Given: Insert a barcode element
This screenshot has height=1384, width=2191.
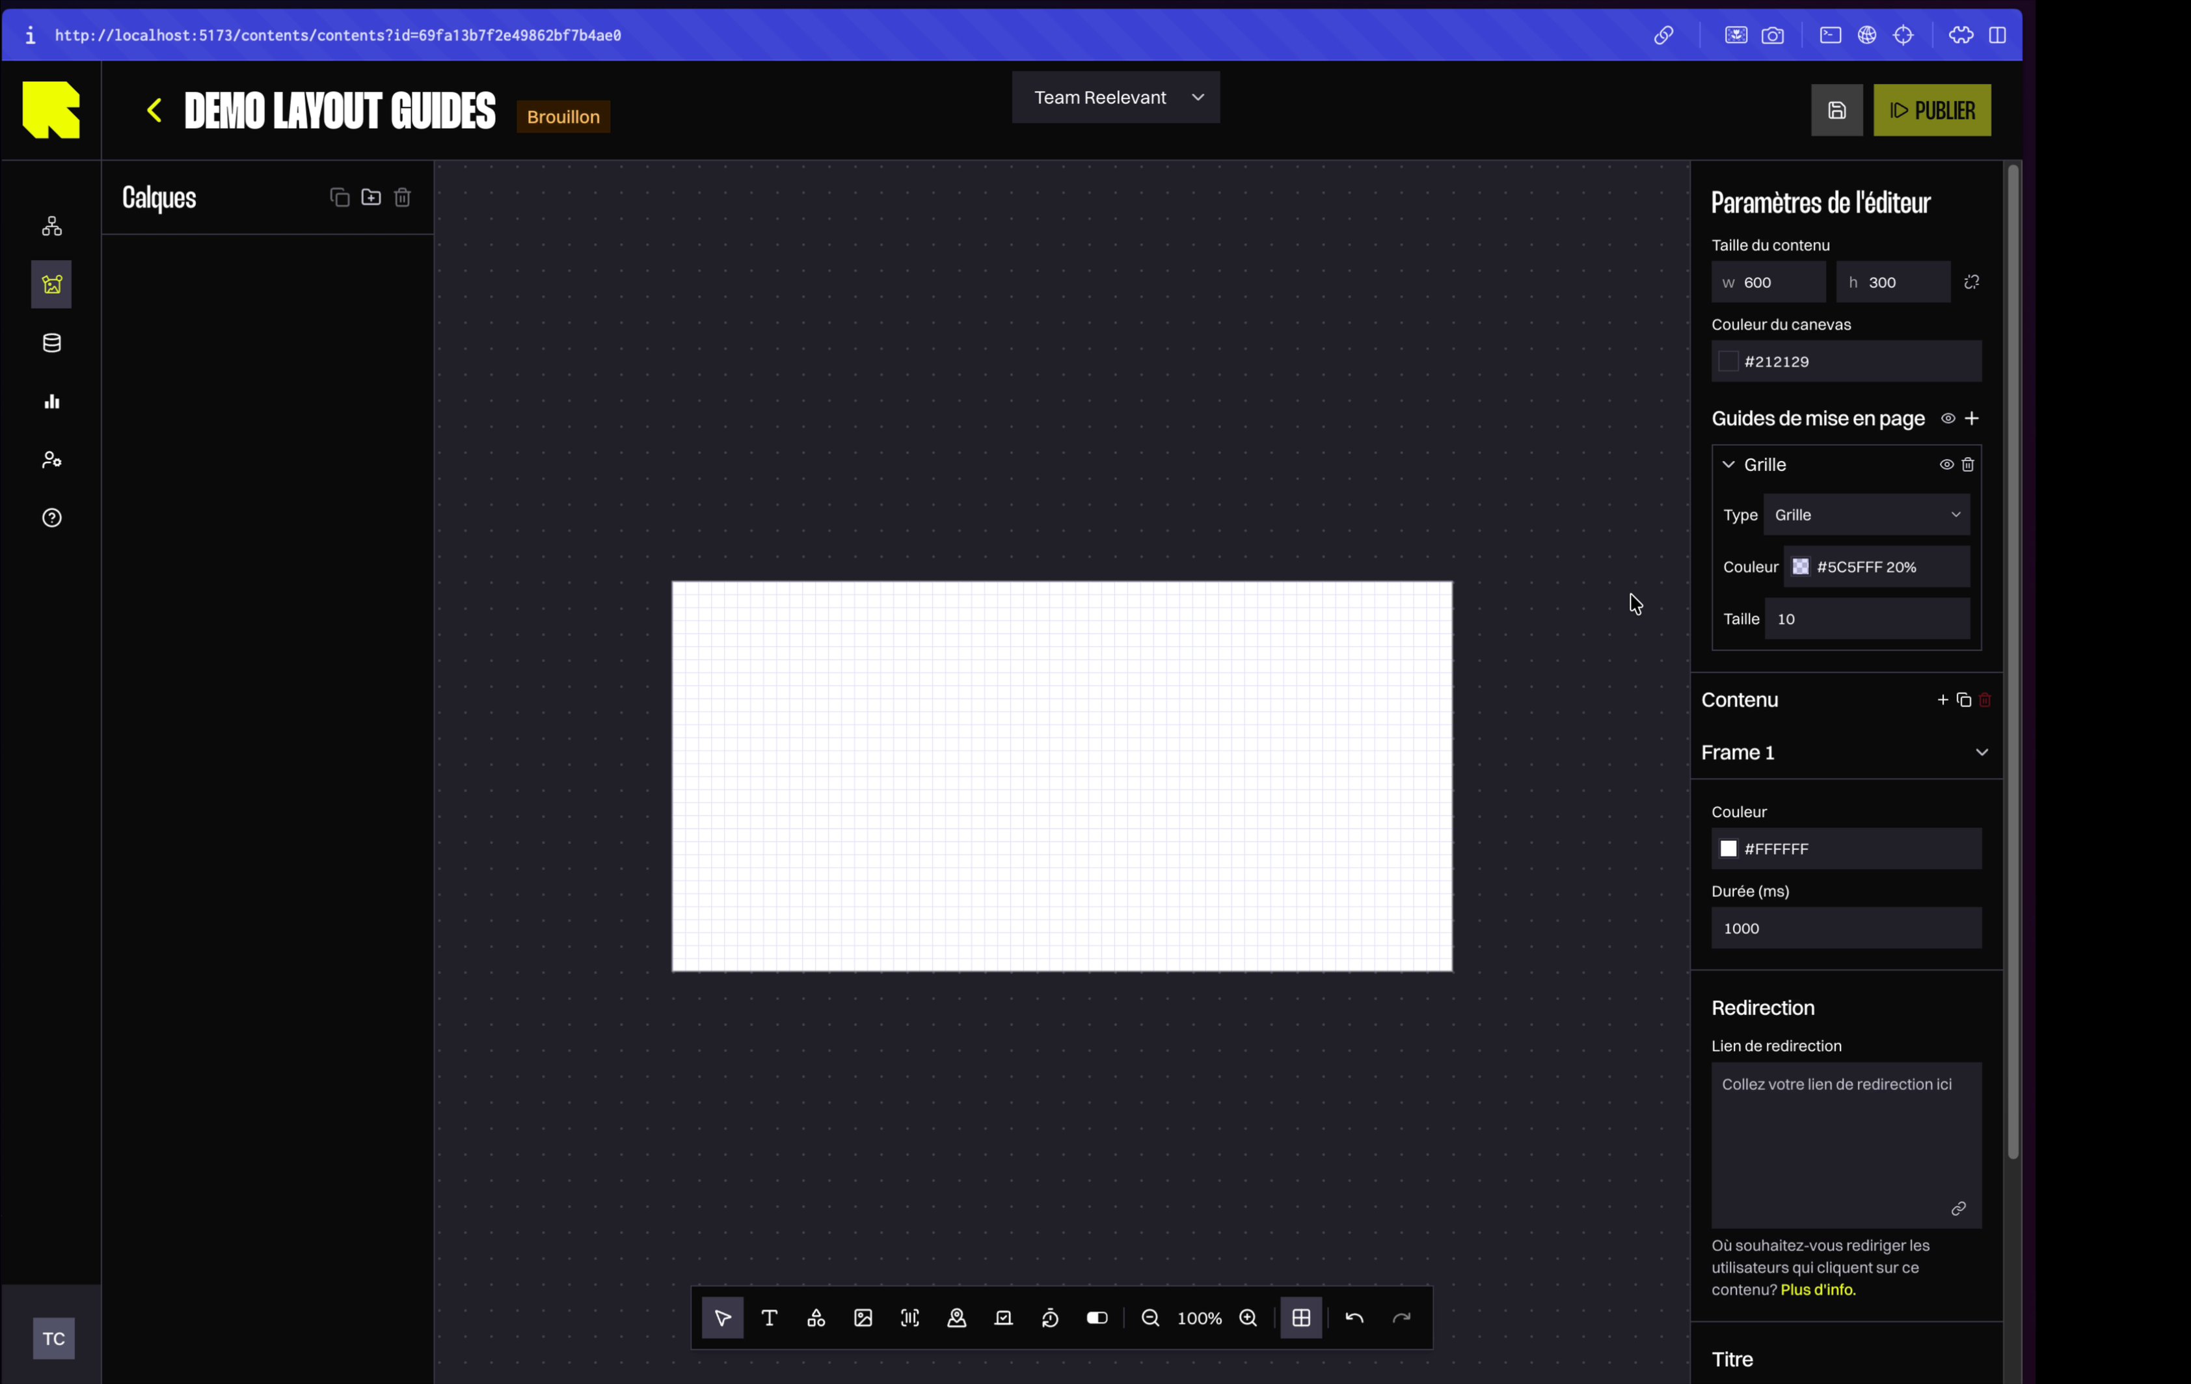Looking at the screenshot, I should [x=910, y=1318].
